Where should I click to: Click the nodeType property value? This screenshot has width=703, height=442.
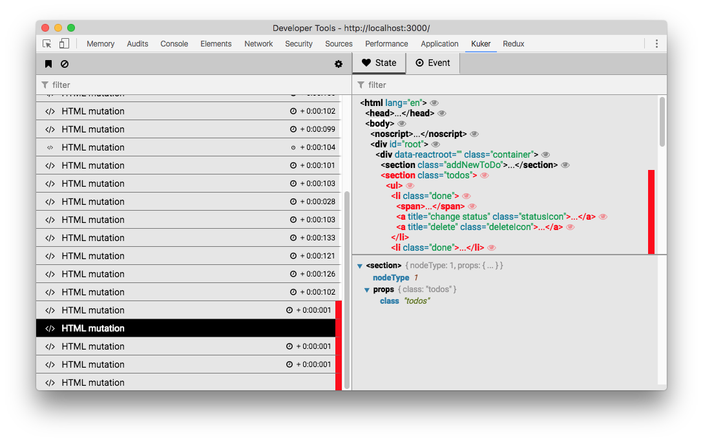coord(415,278)
